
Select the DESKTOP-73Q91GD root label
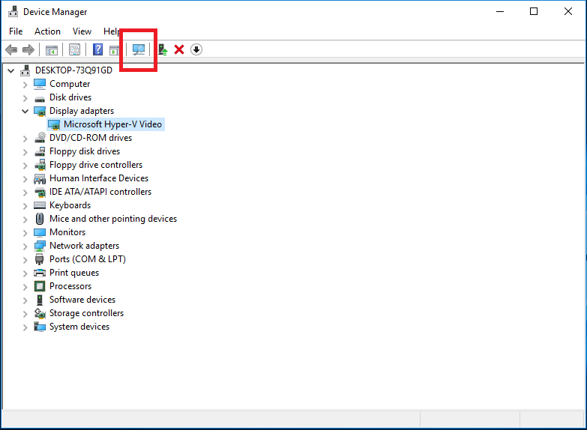coord(73,70)
